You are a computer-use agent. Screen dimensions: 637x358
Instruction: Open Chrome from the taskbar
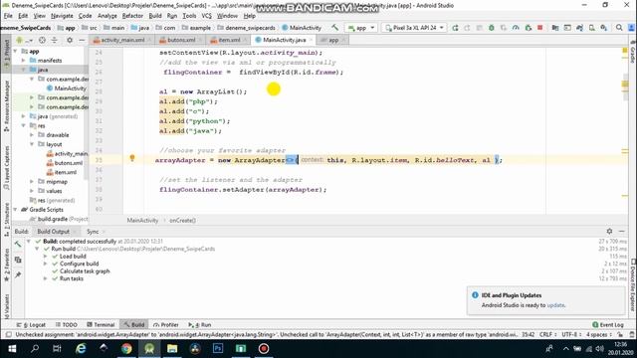pos(126,349)
